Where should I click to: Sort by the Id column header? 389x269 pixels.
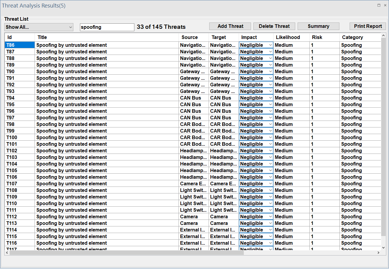coord(20,37)
